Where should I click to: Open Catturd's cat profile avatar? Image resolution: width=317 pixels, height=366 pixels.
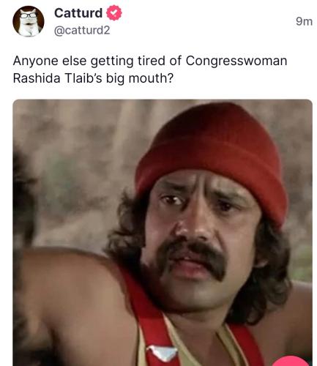pyautogui.click(x=29, y=21)
